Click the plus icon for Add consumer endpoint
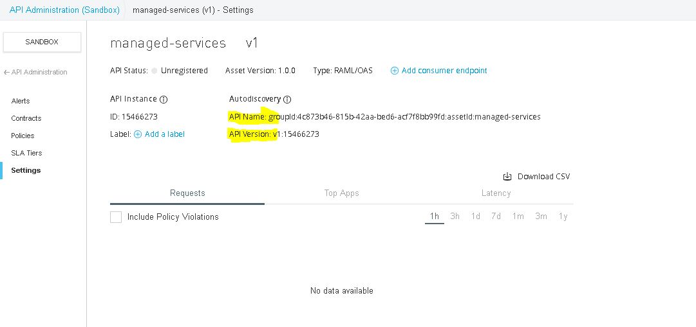 tap(395, 71)
